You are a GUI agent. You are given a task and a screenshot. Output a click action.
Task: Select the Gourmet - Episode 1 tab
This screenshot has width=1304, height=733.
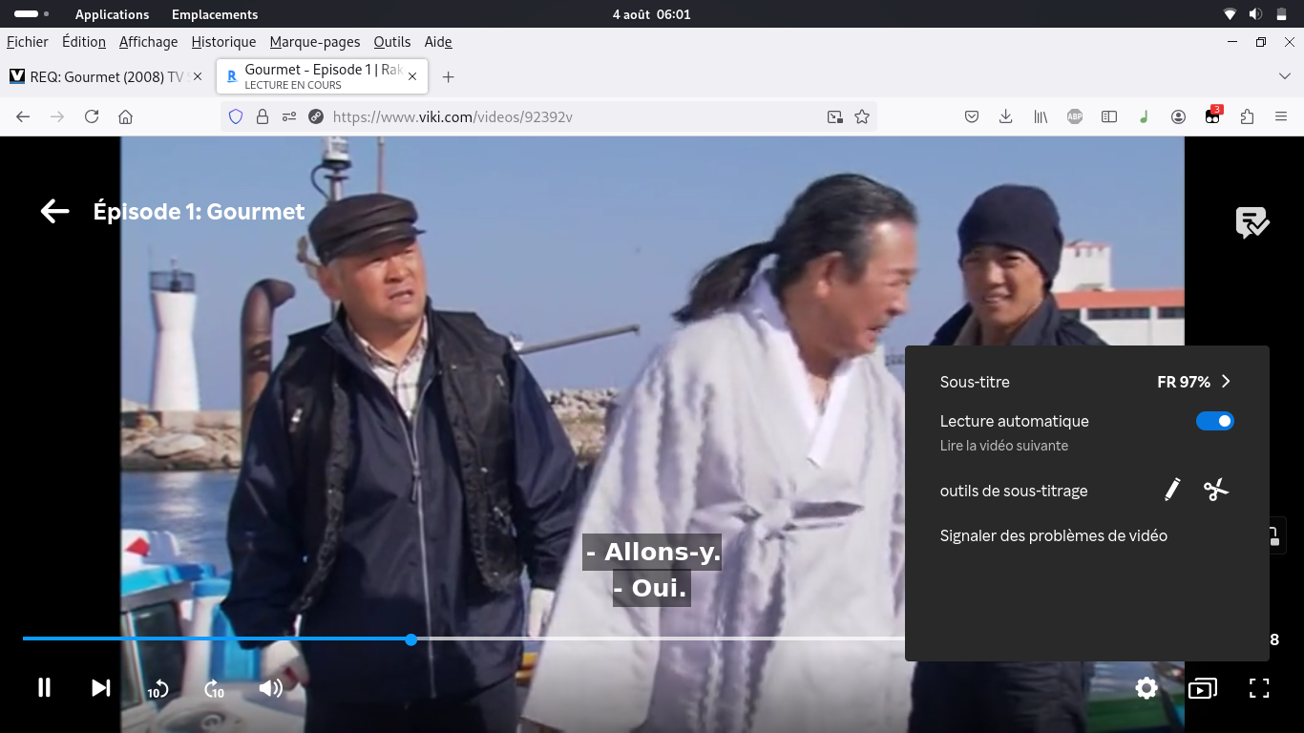[x=323, y=76]
